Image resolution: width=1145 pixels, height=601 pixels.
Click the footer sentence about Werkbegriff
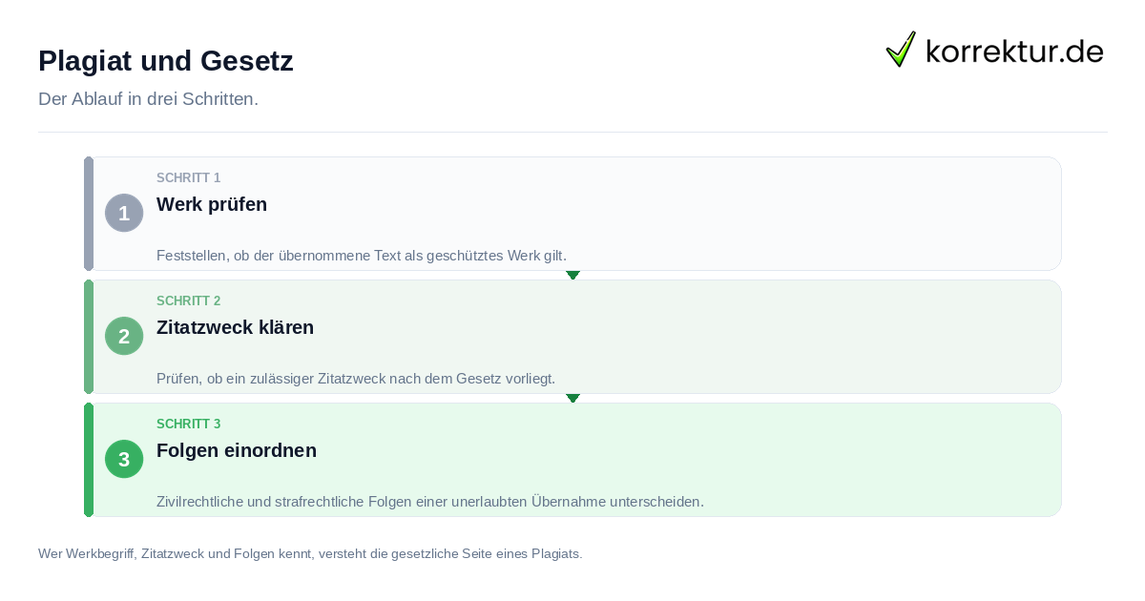[x=310, y=553]
